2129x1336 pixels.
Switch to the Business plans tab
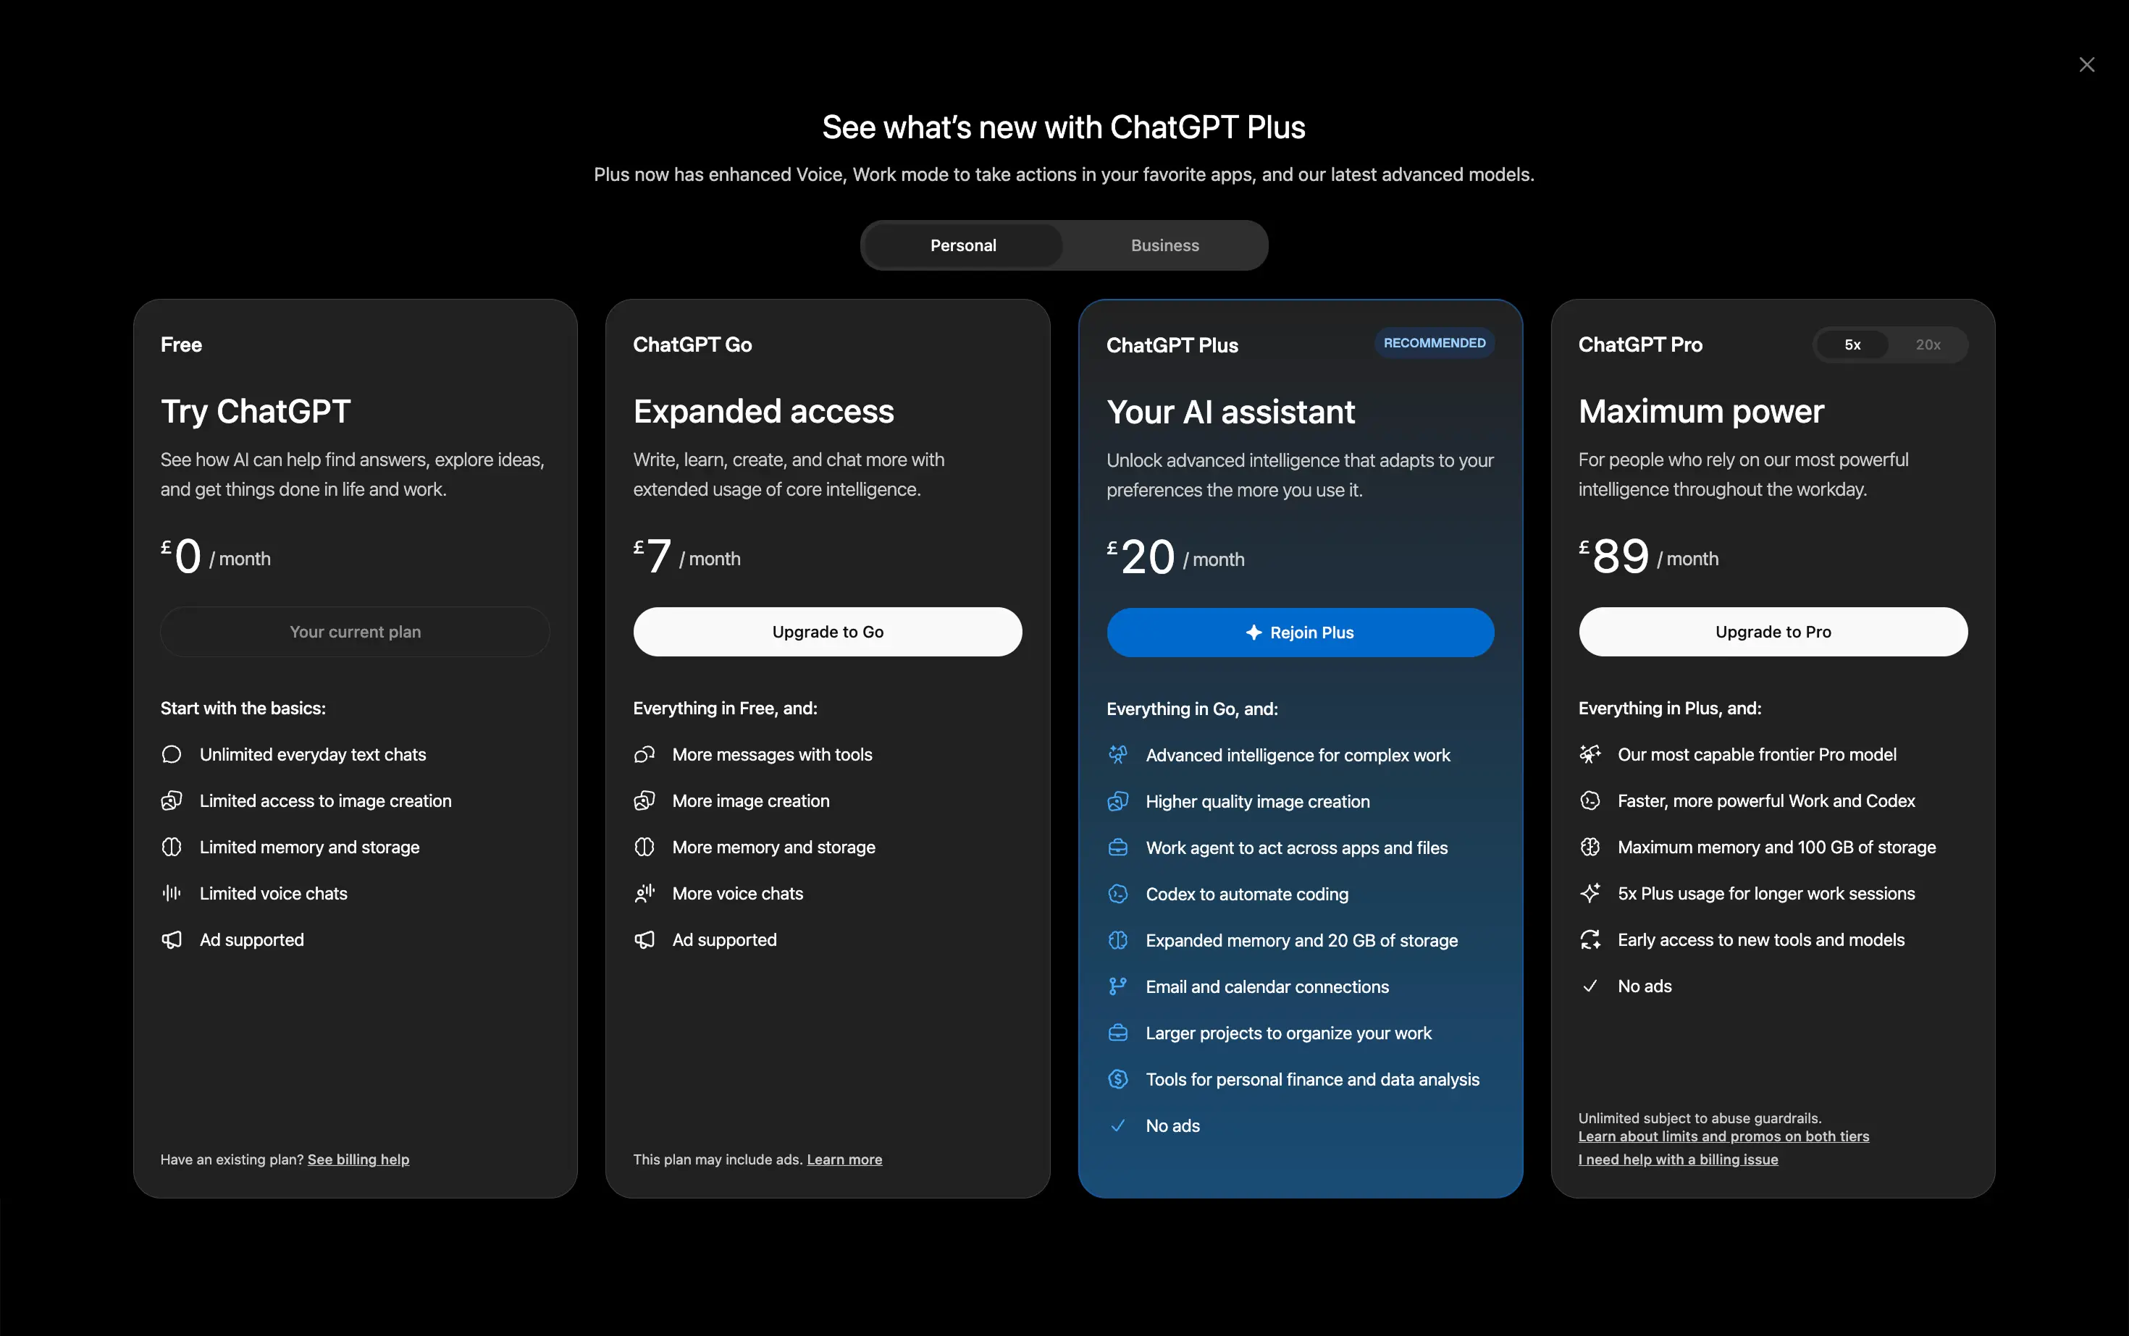(1164, 245)
